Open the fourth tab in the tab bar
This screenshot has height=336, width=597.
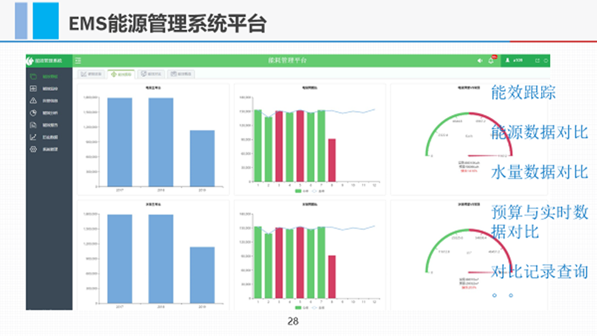point(182,74)
